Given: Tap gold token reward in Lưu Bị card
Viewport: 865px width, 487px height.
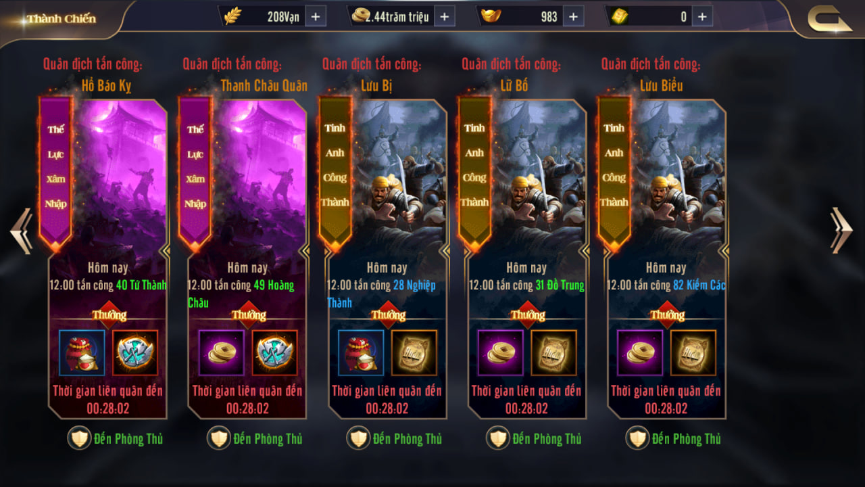Looking at the screenshot, I should click(414, 352).
